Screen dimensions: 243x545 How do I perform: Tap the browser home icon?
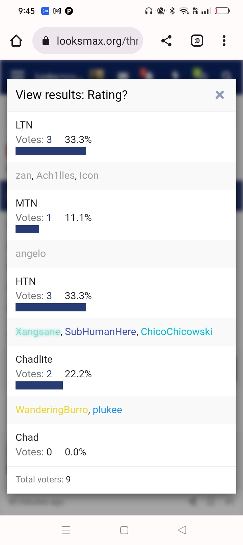point(16,41)
